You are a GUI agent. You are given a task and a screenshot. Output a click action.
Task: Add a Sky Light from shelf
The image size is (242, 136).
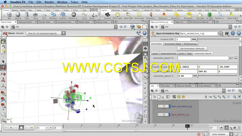(200, 16)
